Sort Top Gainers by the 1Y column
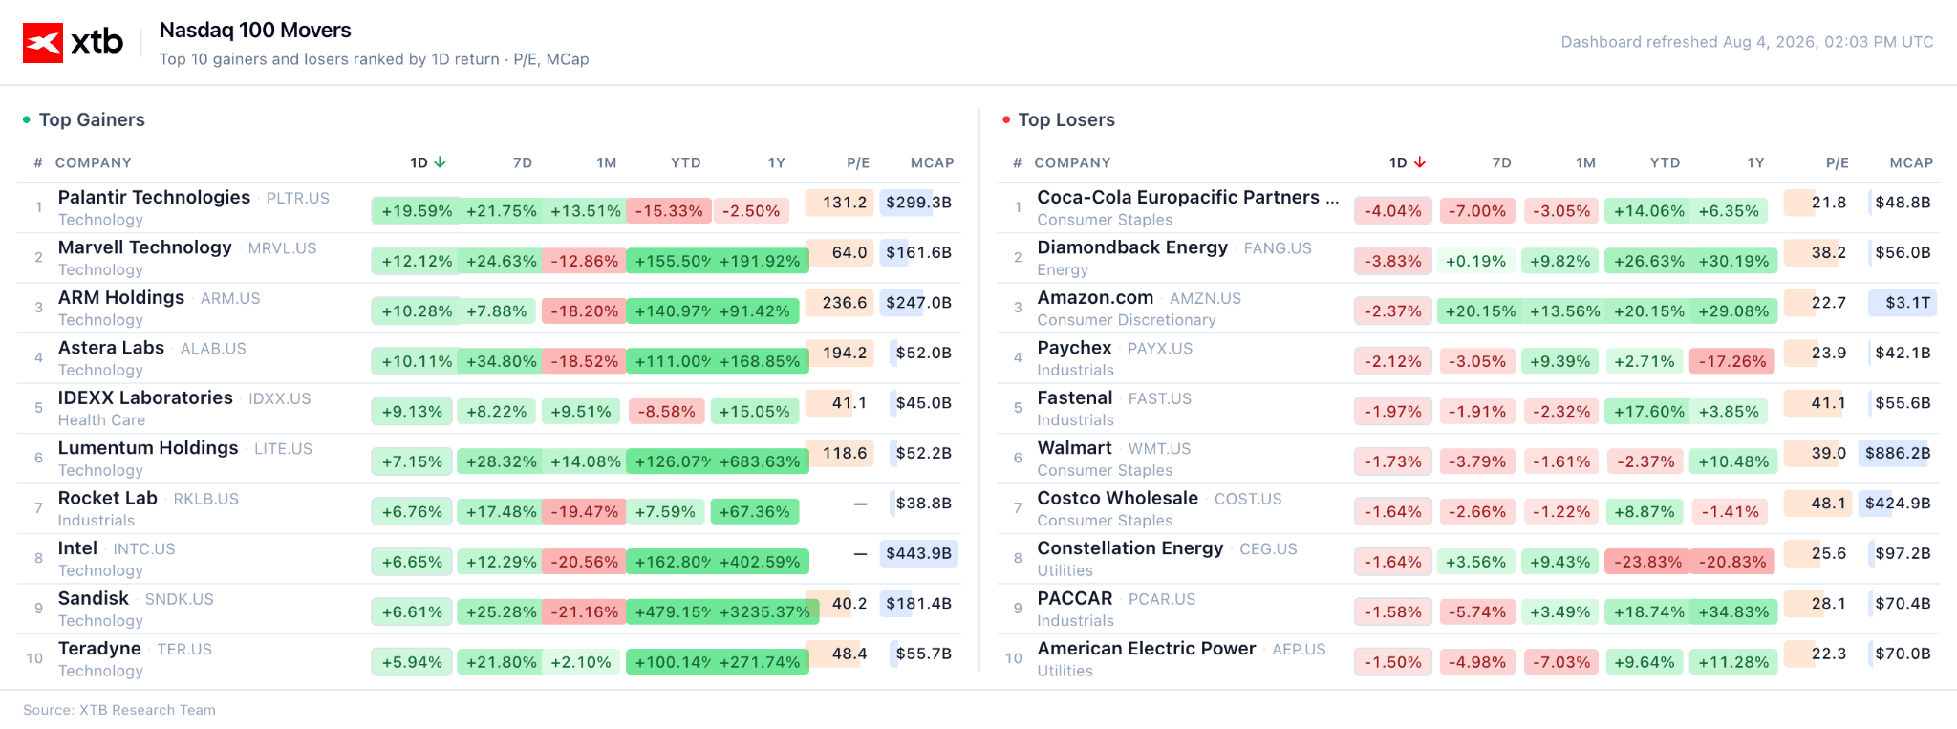 (776, 162)
